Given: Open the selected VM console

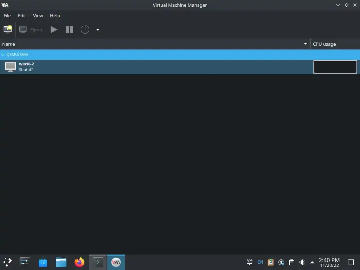Looking at the screenshot, I should click(31, 30).
